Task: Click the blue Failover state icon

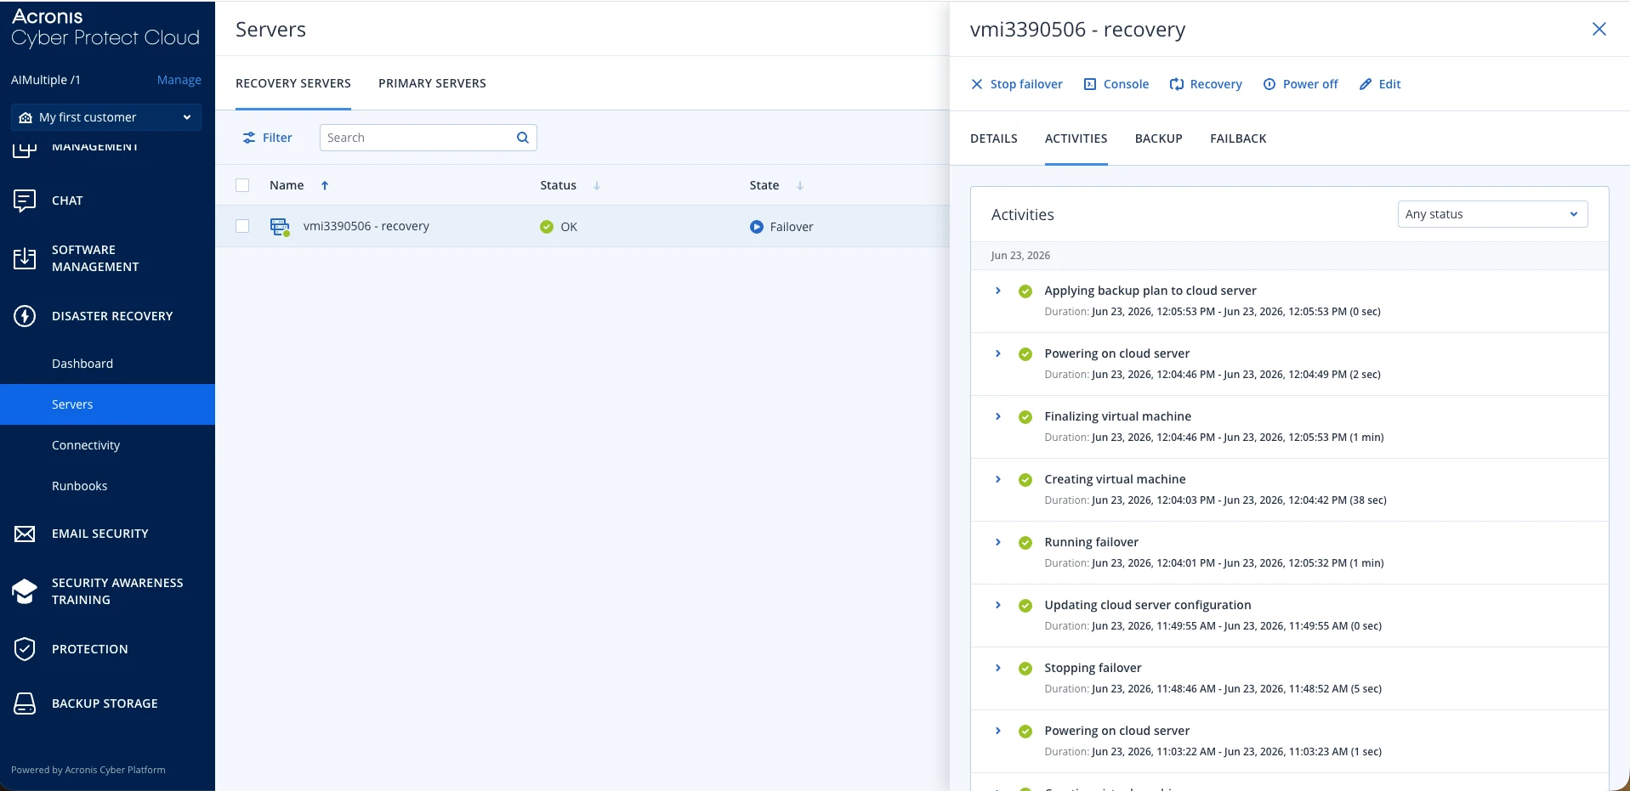Action: coord(757,227)
